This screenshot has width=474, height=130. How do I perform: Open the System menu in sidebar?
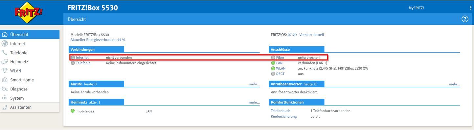pos(30,98)
